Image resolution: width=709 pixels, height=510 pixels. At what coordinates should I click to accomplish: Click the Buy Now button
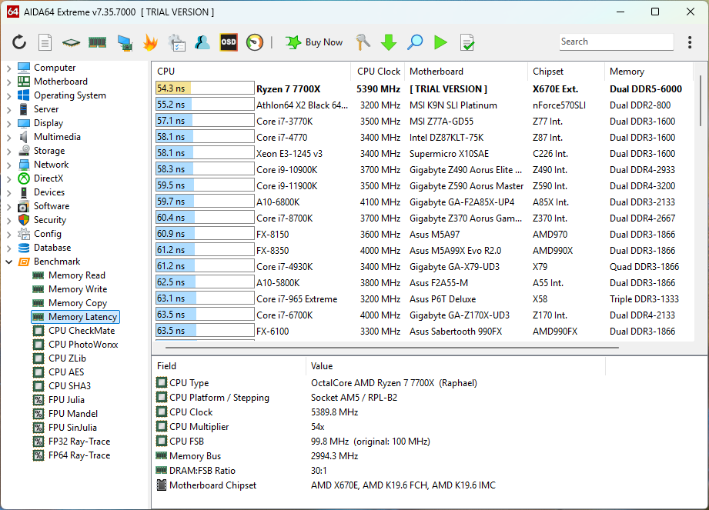(314, 42)
